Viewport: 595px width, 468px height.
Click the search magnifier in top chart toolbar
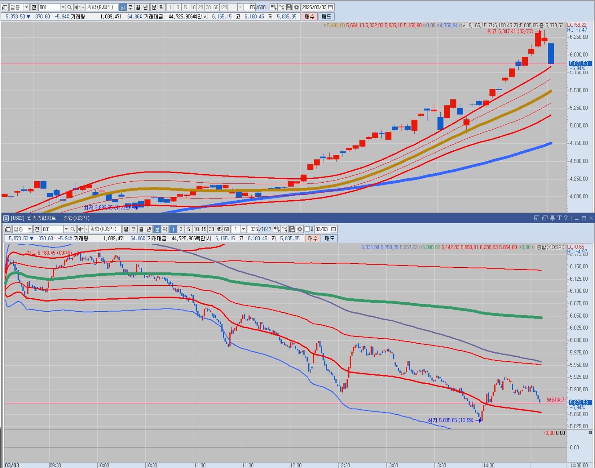click(70, 7)
